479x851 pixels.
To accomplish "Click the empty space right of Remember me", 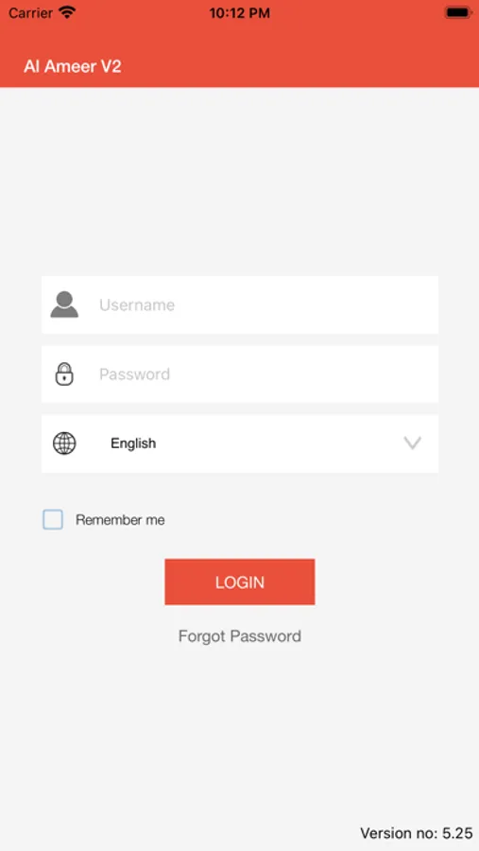I will pyautogui.click(x=304, y=520).
